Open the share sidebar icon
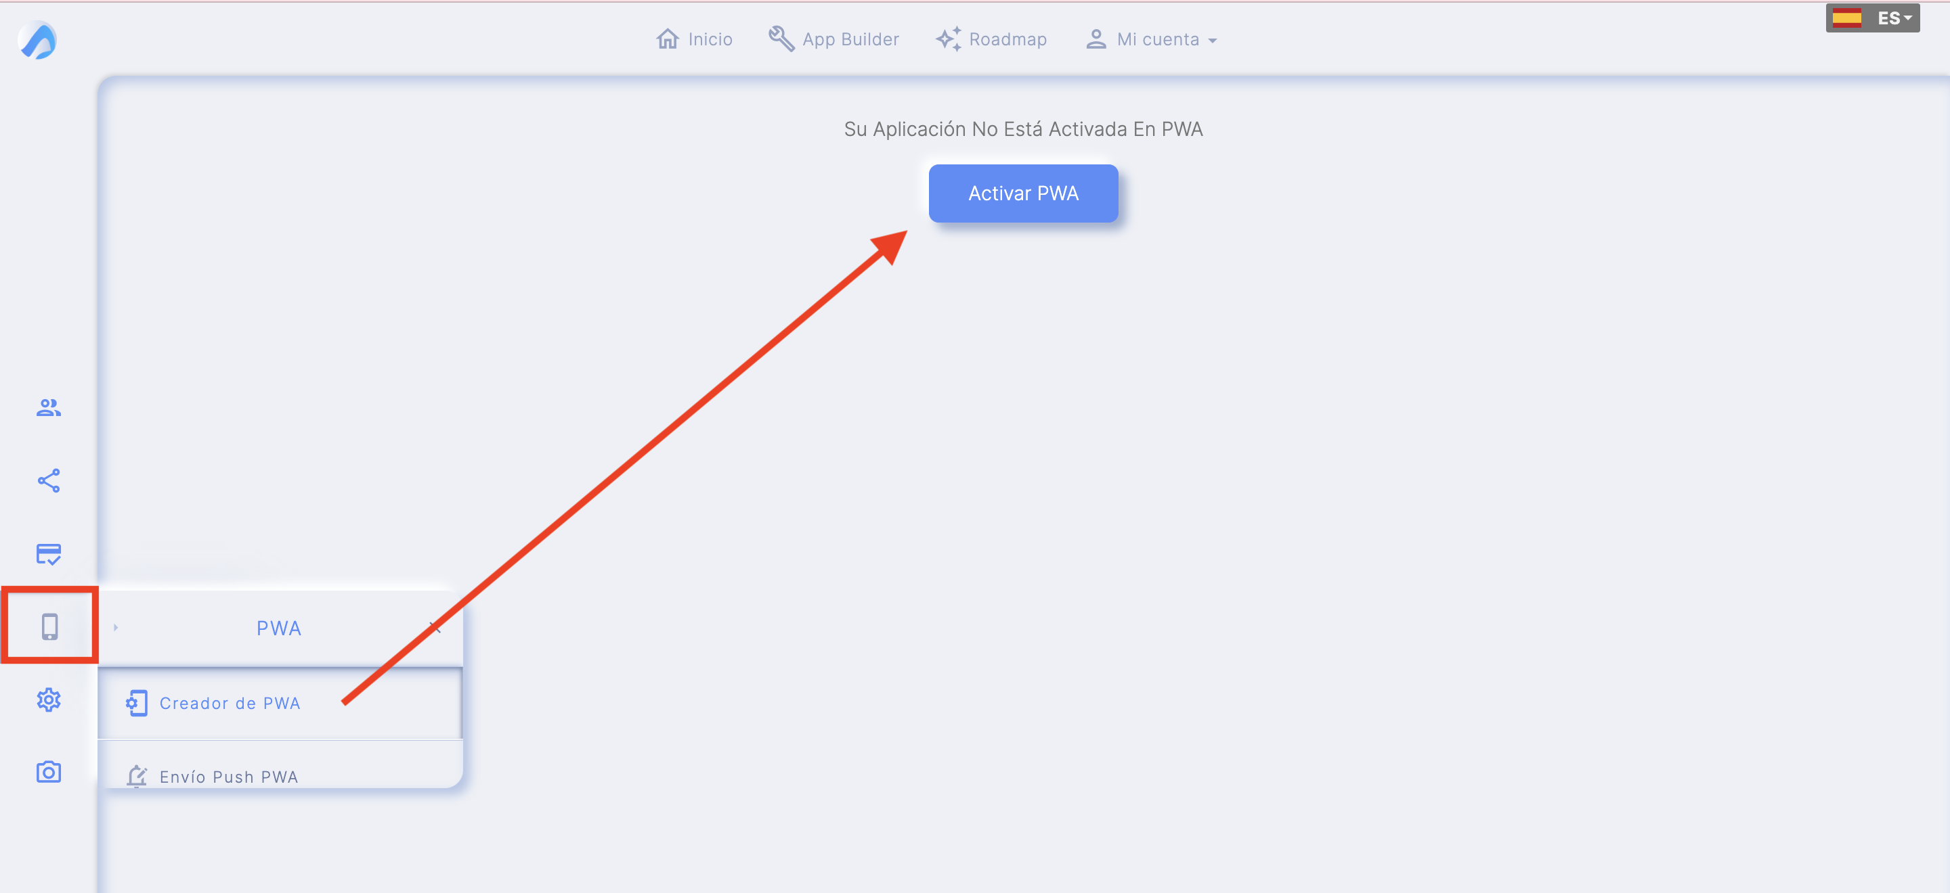The height and width of the screenshot is (893, 1950). click(x=49, y=481)
